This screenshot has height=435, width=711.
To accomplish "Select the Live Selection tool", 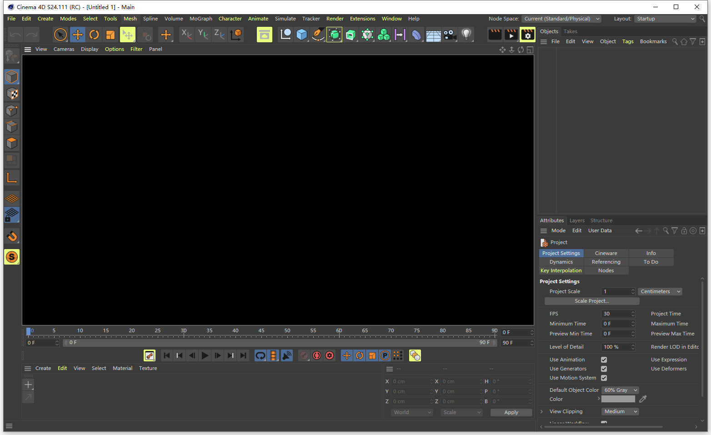I will (60, 35).
